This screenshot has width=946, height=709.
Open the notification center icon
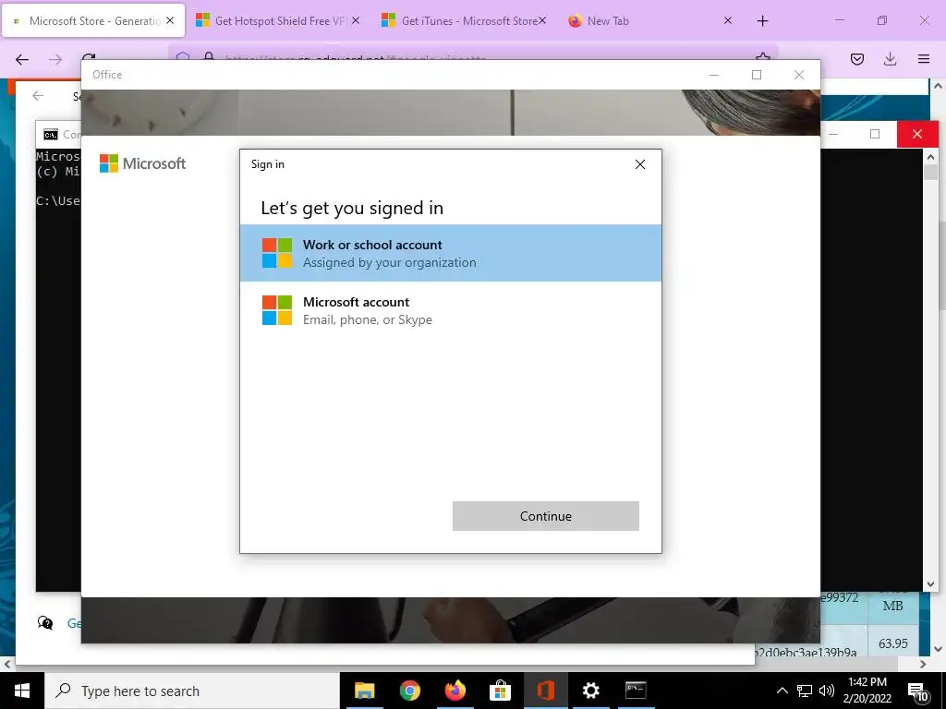coord(917,691)
